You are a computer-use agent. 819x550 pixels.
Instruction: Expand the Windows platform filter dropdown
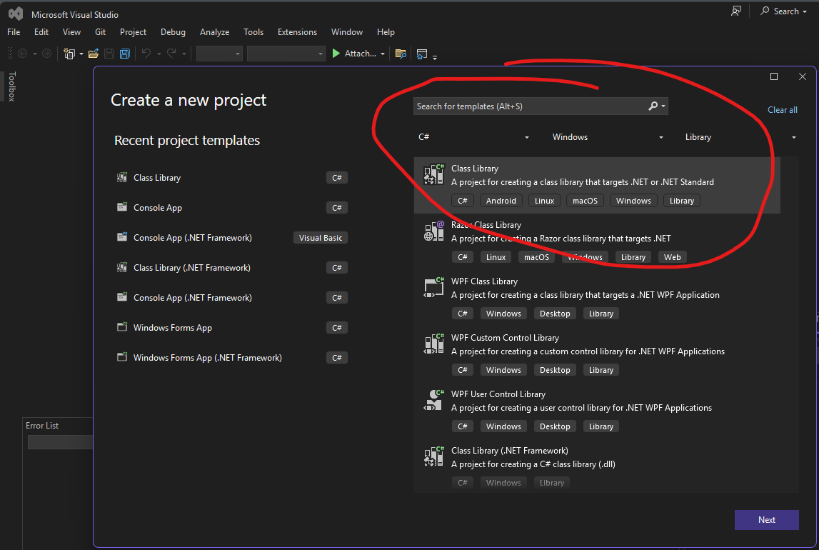[x=660, y=137]
